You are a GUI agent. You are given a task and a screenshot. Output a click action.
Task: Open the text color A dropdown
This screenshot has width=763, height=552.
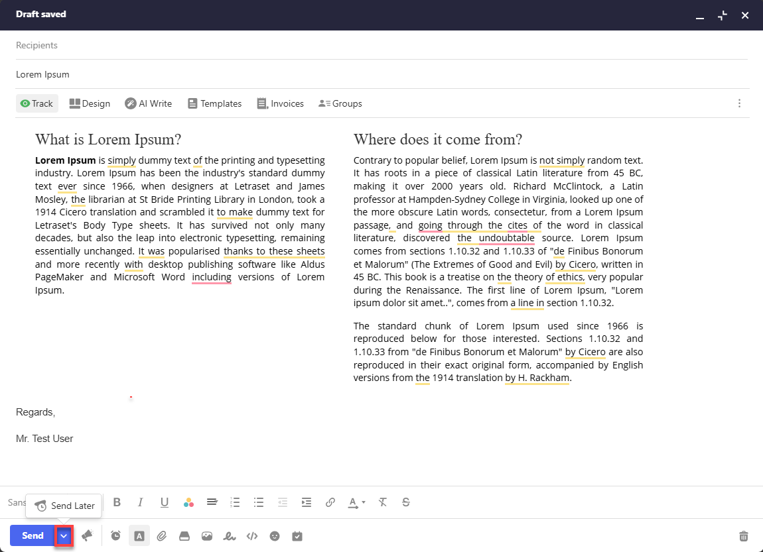coord(356,502)
